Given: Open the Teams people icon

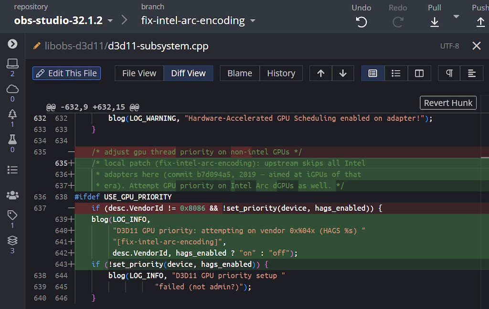Looking at the screenshot, I should click(x=12, y=195).
